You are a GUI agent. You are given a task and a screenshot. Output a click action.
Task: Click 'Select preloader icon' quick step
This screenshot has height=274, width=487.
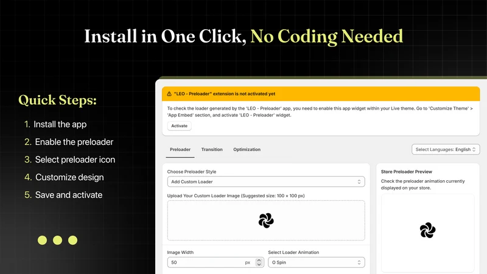coord(75,160)
